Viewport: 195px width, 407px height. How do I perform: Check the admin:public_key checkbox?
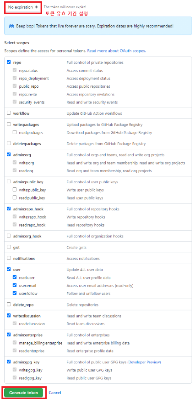tap(9, 182)
